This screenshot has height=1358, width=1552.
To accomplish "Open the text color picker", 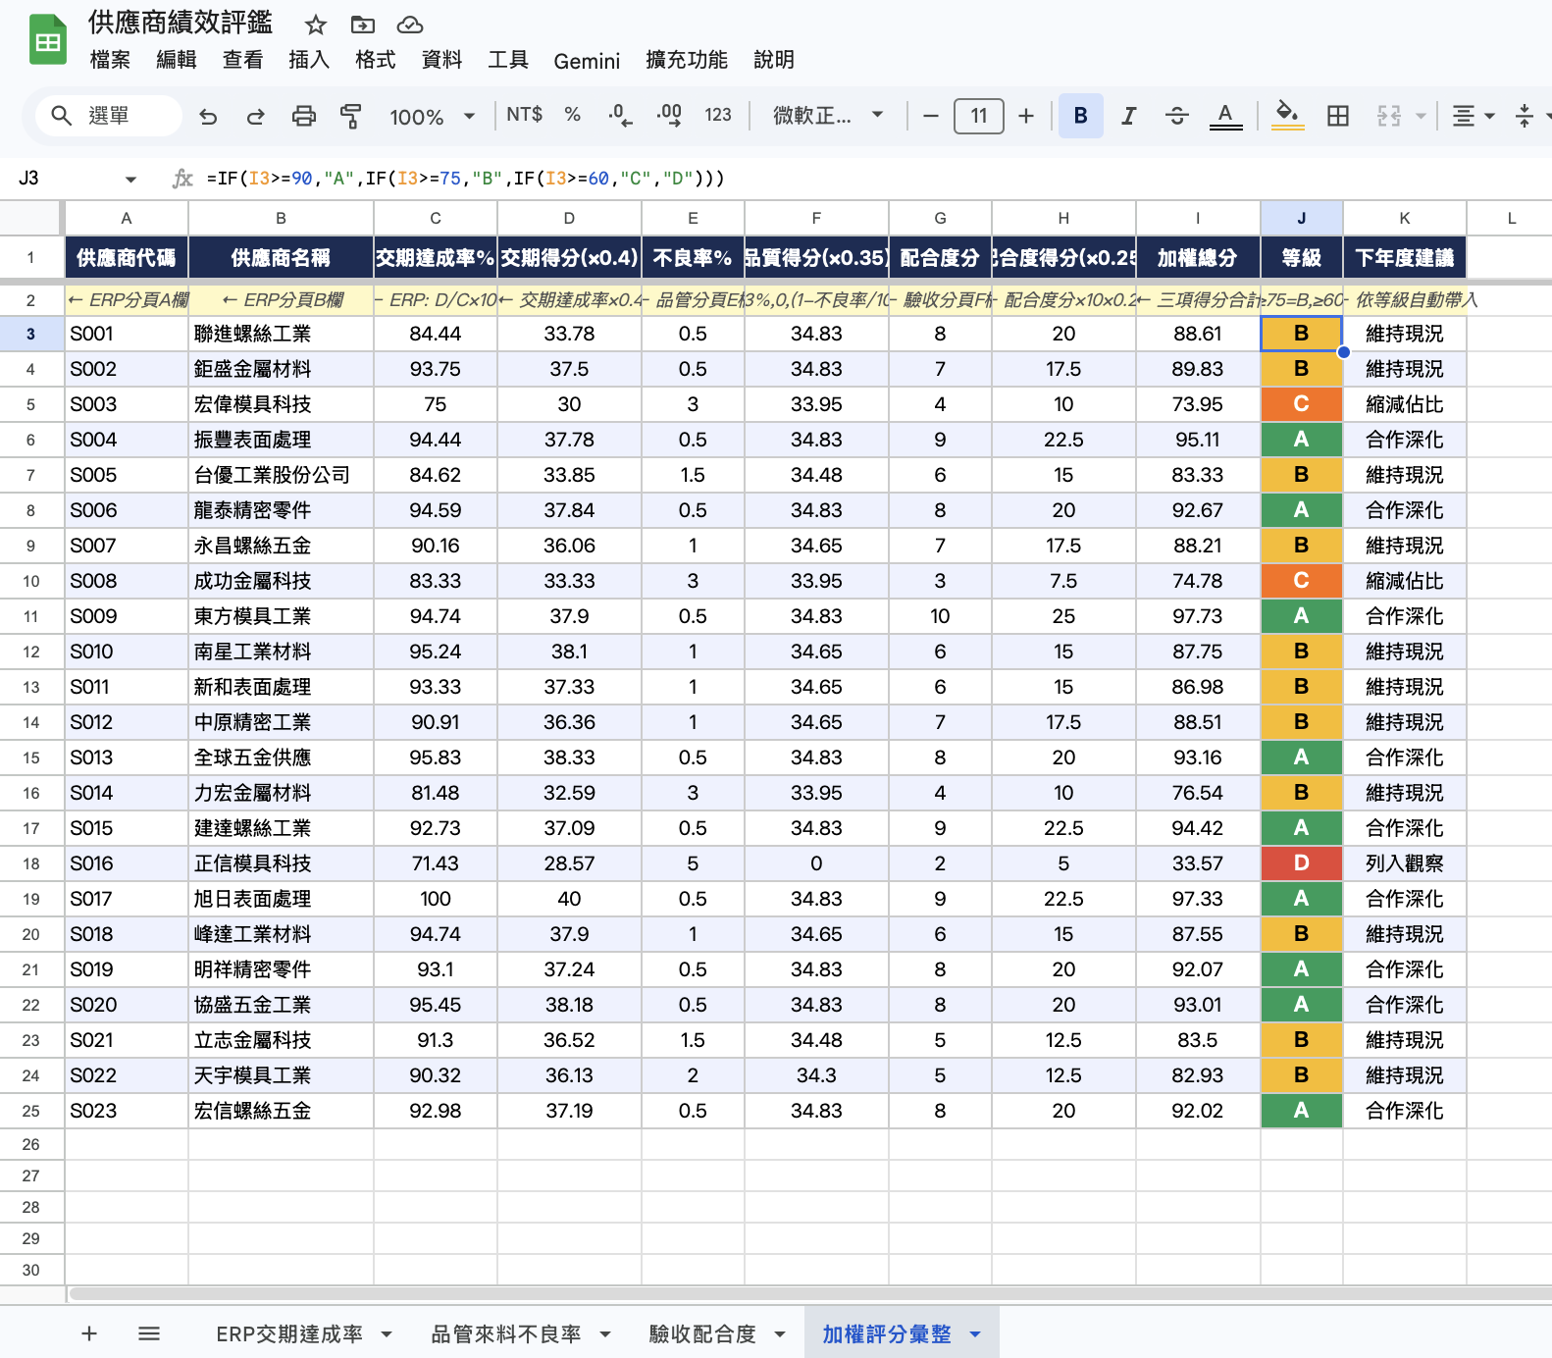I will click(1225, 116).
